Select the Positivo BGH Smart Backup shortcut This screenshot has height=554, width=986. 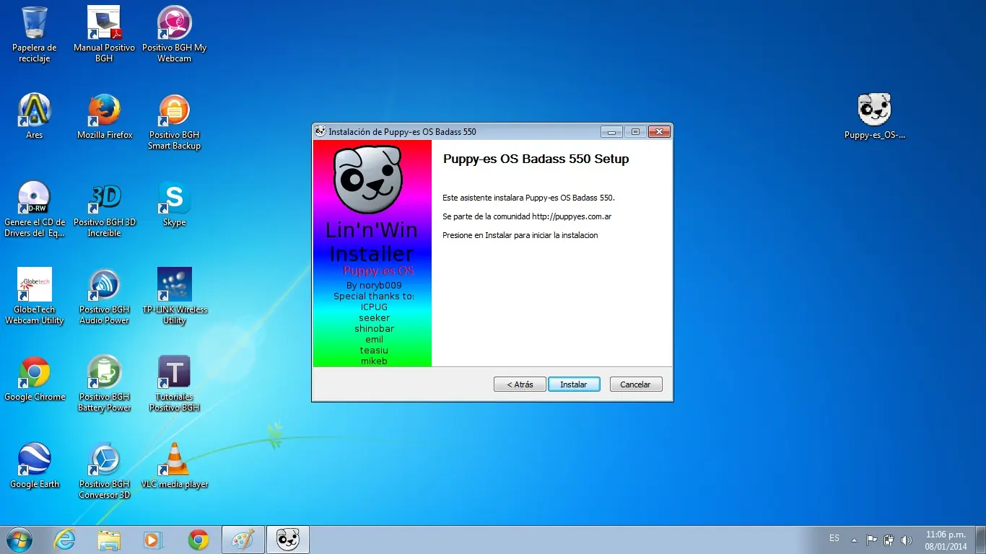coord(174,122)
